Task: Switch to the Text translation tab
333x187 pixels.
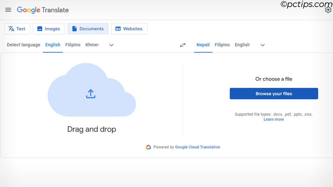Action: 17,29
